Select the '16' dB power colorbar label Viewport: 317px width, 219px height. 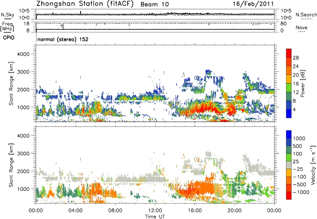(x=296, y=84)
